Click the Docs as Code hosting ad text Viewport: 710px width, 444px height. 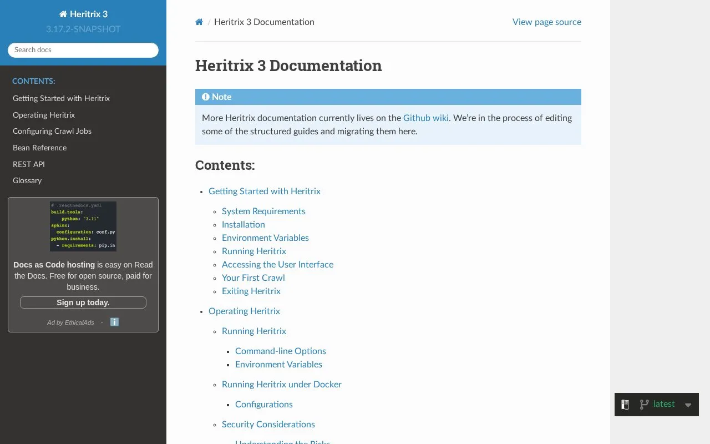(x=83, y=276)
